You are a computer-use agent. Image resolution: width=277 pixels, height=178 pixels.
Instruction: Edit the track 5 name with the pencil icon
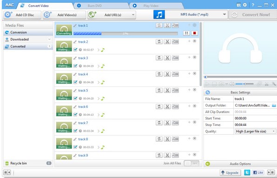tap(75, 91)
